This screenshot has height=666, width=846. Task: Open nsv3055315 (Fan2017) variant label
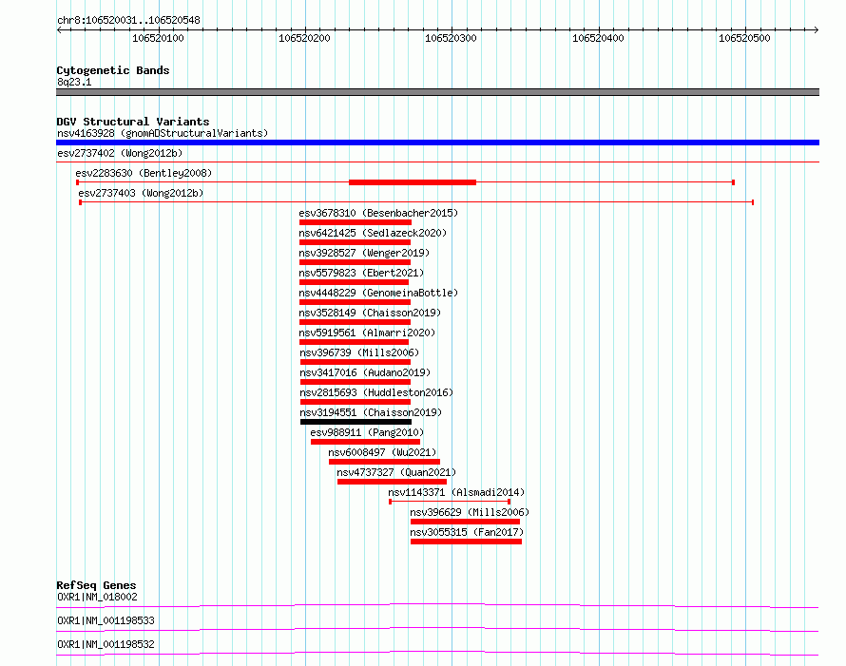467,532
